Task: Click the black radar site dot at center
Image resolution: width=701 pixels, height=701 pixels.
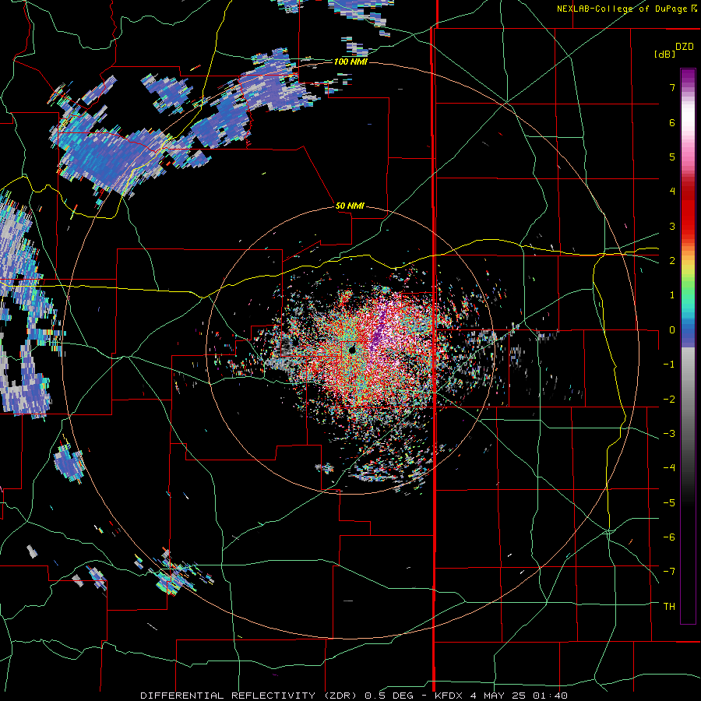Action: [352, 350]
